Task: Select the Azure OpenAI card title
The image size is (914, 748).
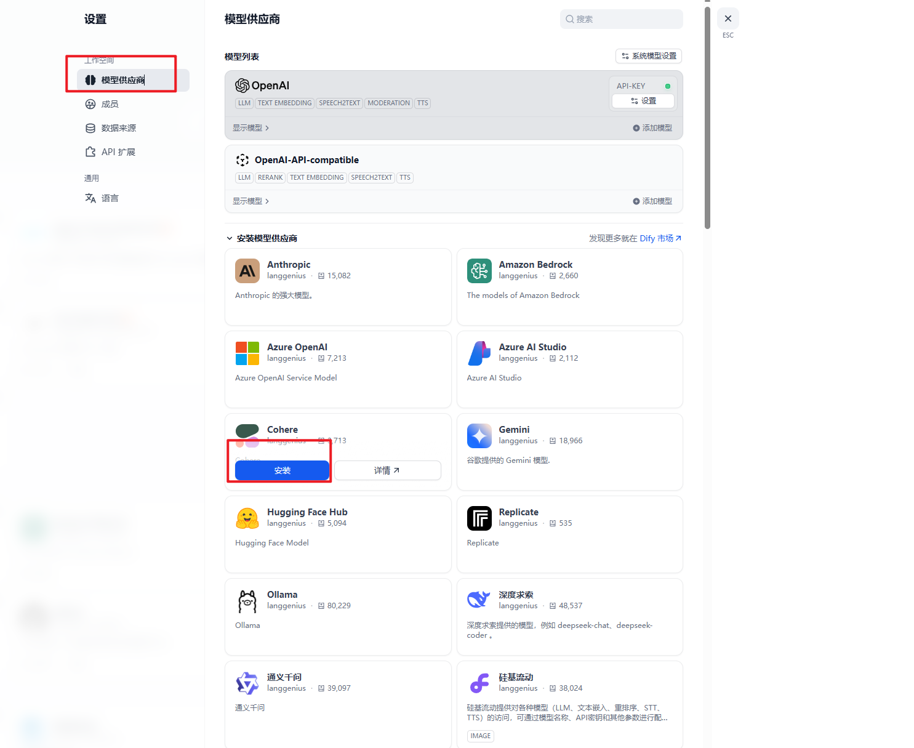Action: click(x=297, y=347)
